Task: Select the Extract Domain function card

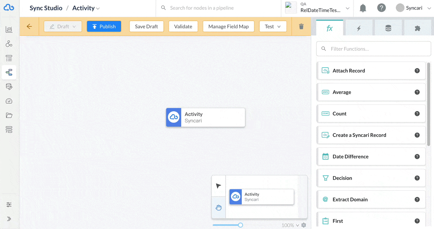Action: click(371, 199)
